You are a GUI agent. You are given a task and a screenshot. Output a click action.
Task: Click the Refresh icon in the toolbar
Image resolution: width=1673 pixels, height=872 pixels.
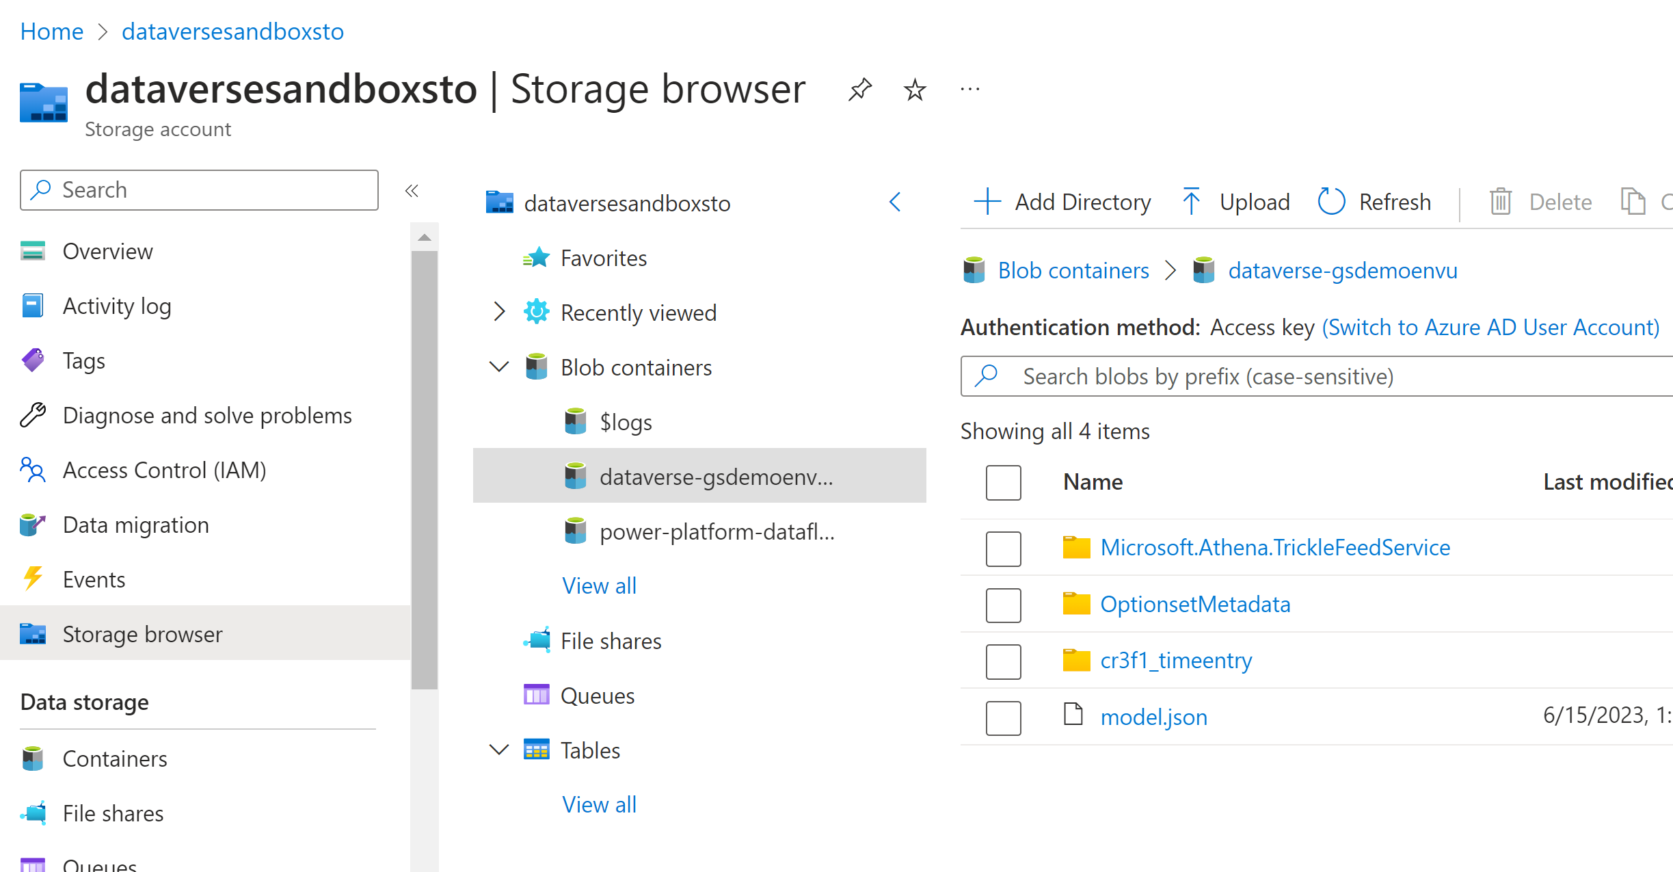tap(1330, 202)
